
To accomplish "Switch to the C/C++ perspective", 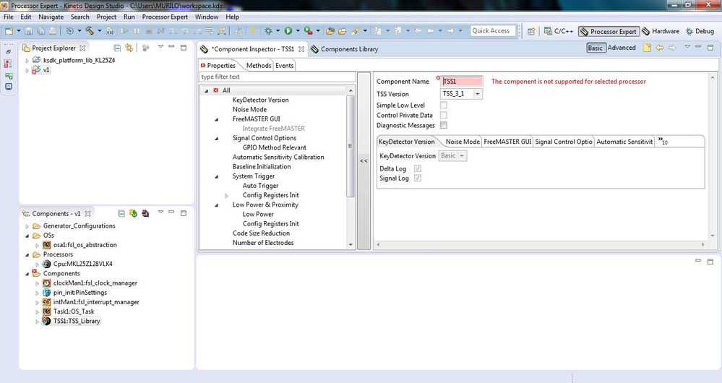I will (x=559, y=31).
